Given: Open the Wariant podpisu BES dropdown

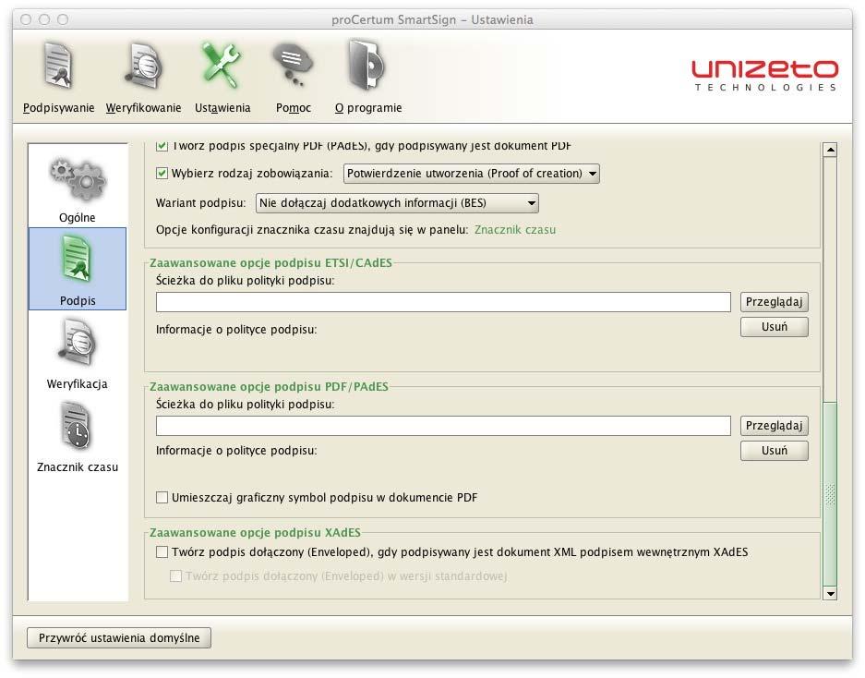Looking at the screenshot, I should [397, 202].
